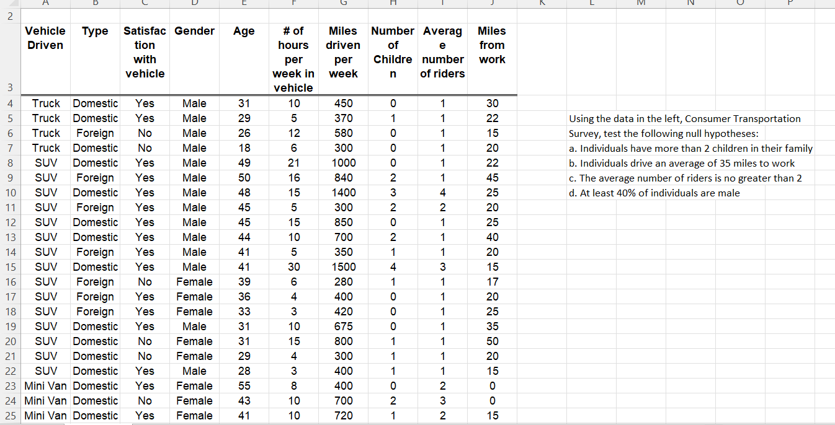
Task: Select '# of hours per week in vehicle' header
Action: pyautogui.click(x=293, y=59)
